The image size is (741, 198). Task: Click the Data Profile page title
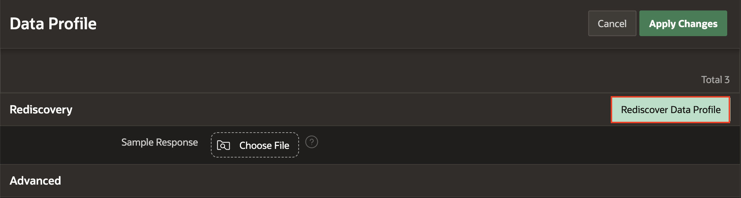(x=53, y=24)
